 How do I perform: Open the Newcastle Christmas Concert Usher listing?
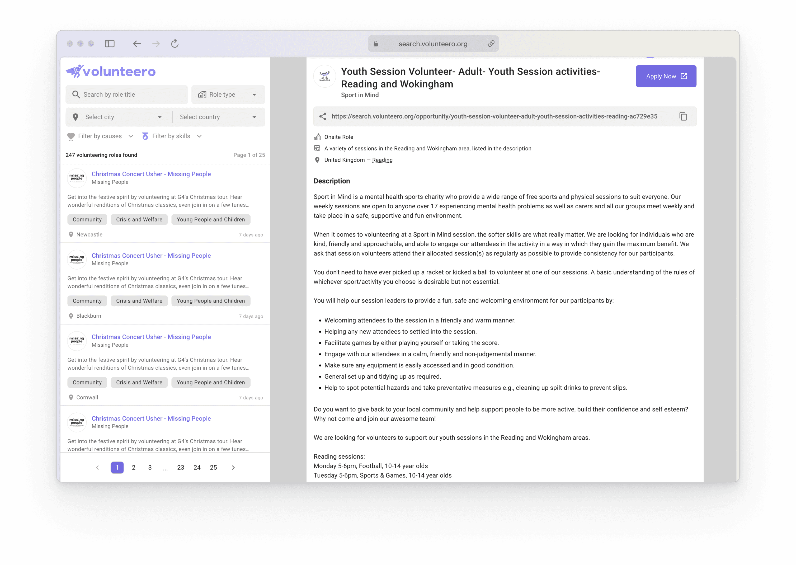coord(151,174)
